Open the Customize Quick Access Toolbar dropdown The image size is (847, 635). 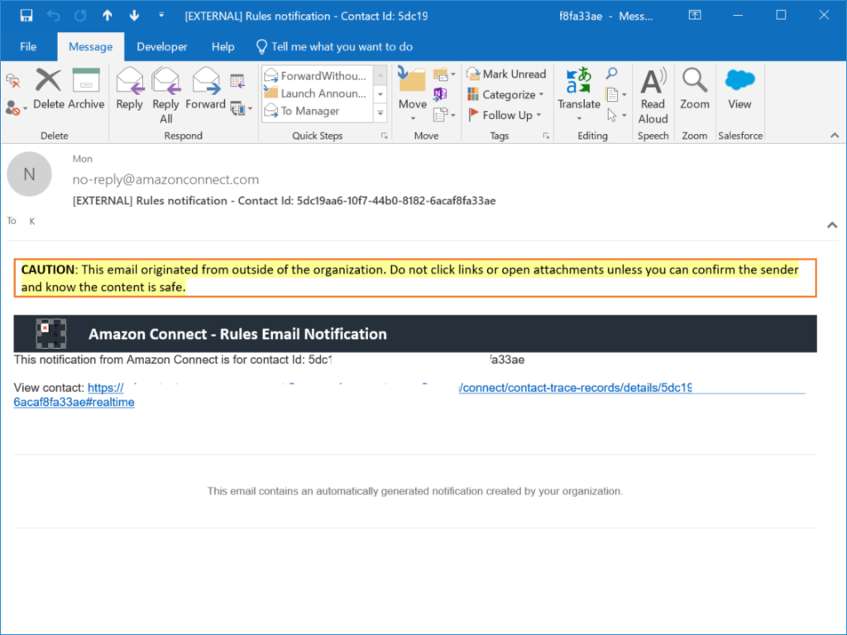161,15
